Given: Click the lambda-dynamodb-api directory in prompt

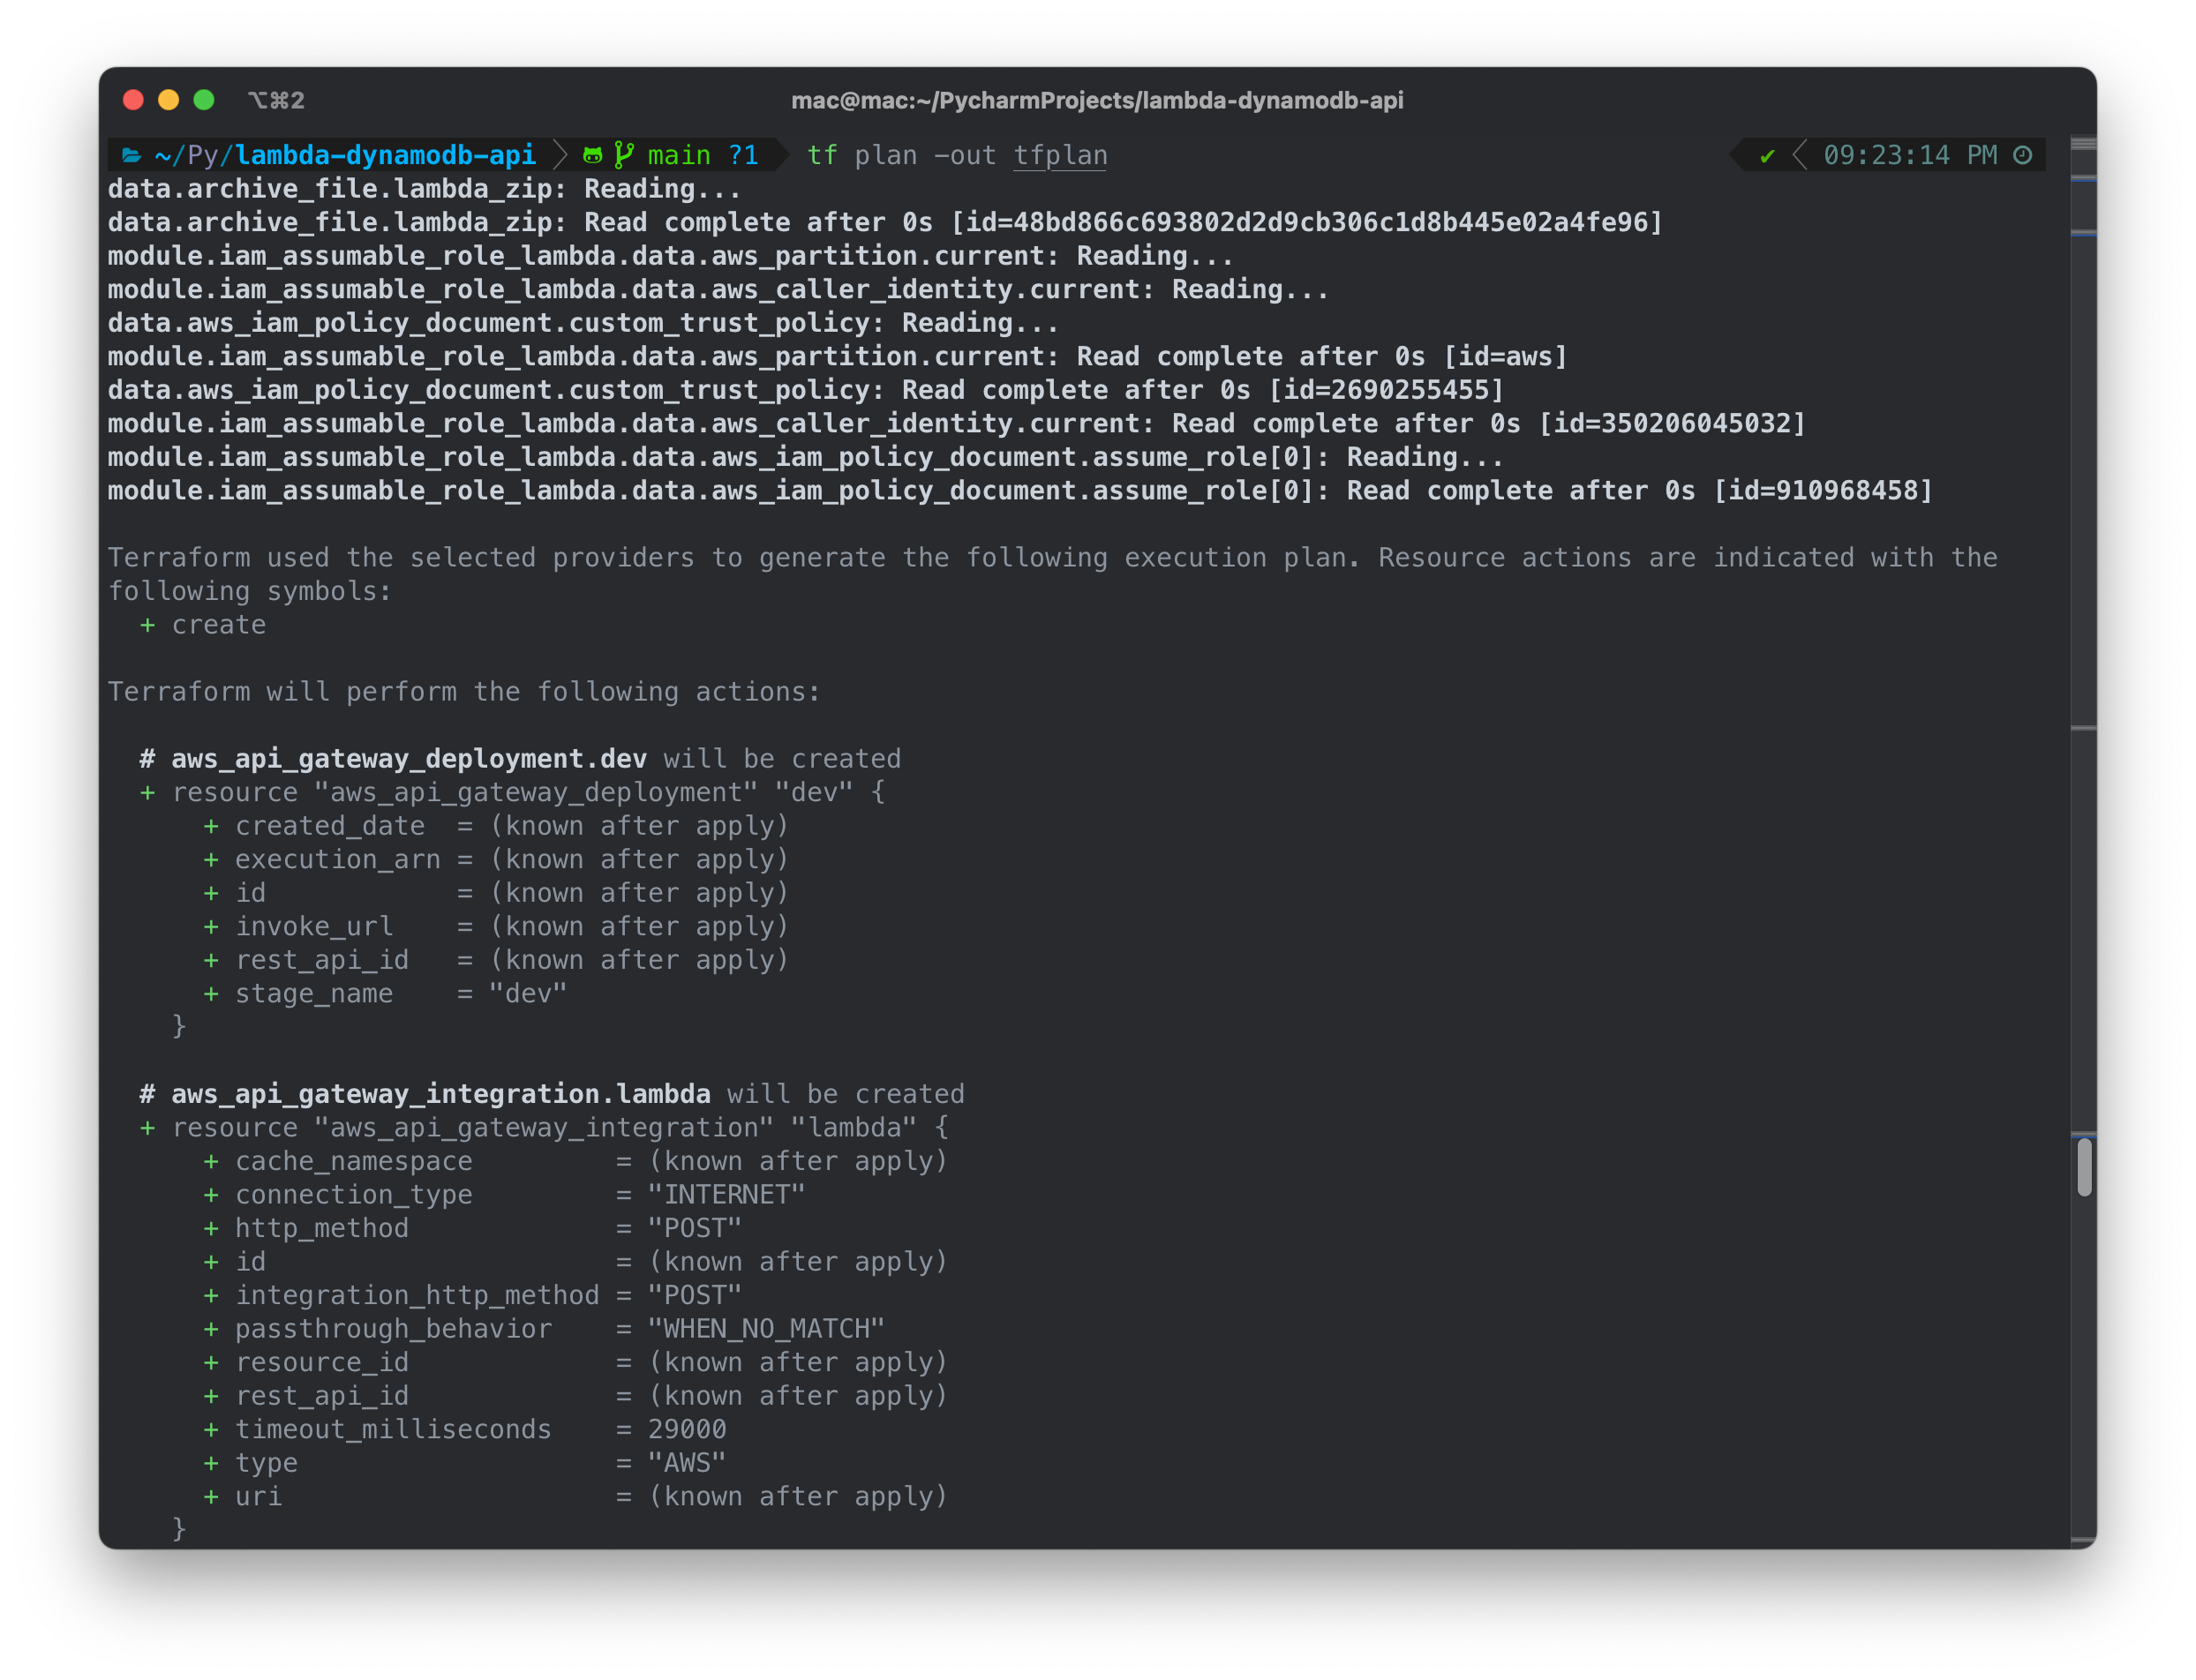Looking at the screenshot, I should (x=387, y=155).
